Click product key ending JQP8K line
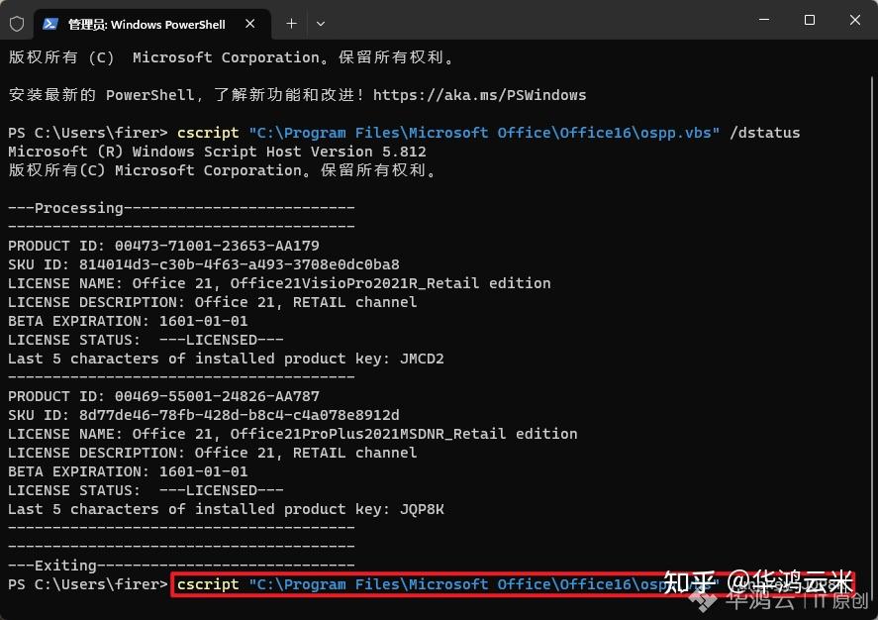This screenshot has height=620, width=878. pyautogui.click(x=226, y=509)
